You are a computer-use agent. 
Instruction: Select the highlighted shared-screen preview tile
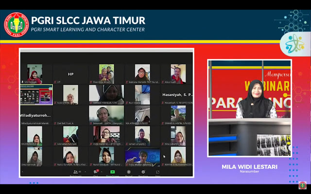click(x=37, y=95)
